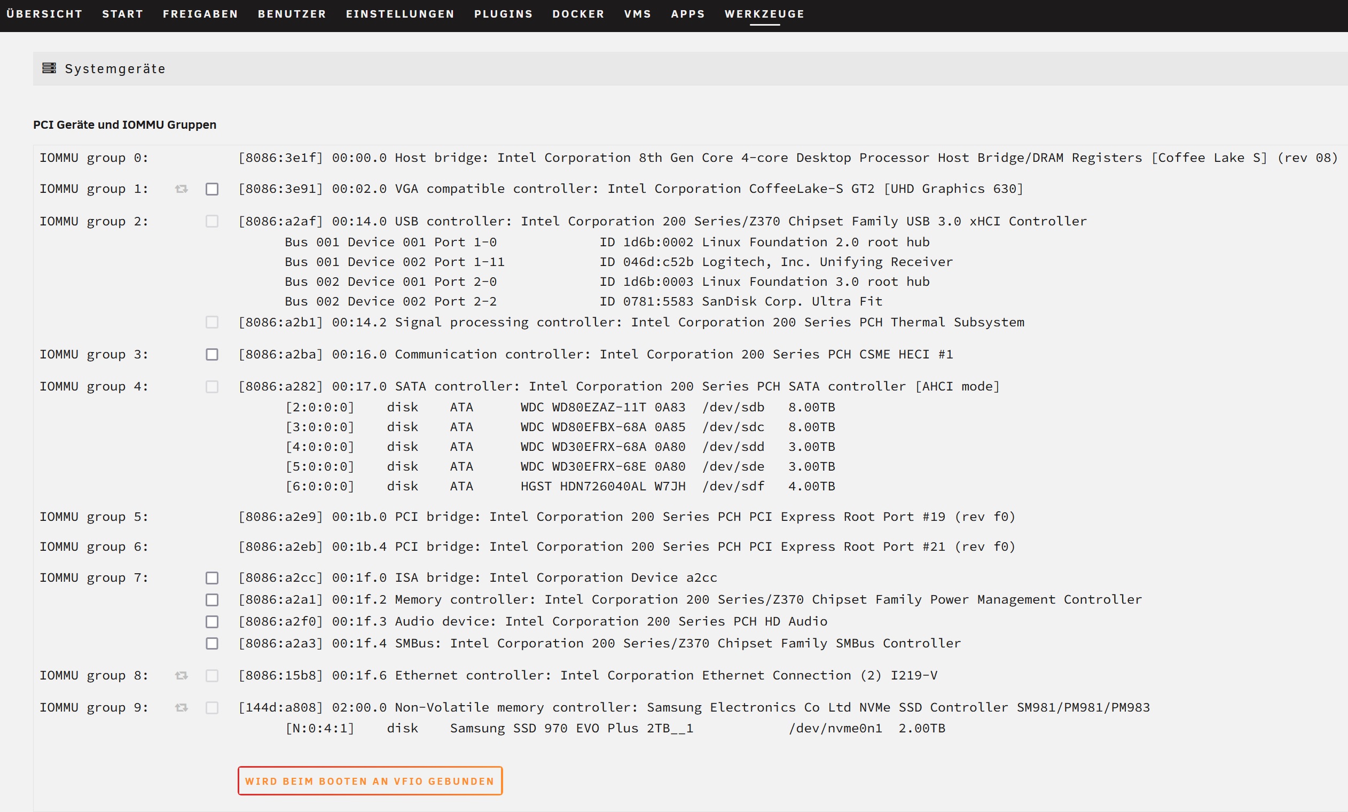Go to the VMS page
Viewport: 1348px width, 812px height.
(x=638, y=14)
